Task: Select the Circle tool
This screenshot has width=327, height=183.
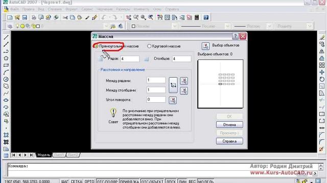Action: 6,79
